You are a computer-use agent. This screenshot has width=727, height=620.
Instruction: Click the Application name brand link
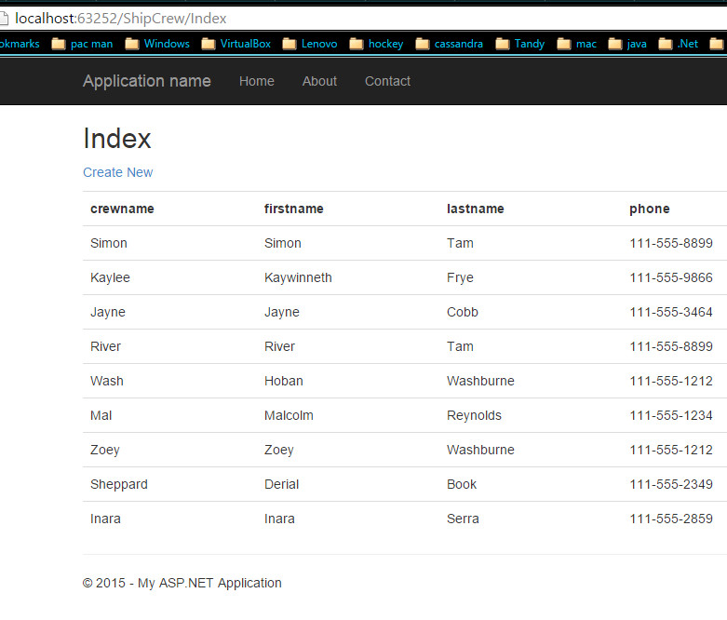pos(146,81)
